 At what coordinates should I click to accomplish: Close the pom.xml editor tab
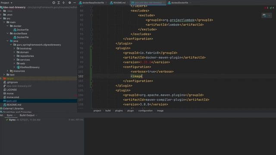pyautogui.click(x=164, y=3)
